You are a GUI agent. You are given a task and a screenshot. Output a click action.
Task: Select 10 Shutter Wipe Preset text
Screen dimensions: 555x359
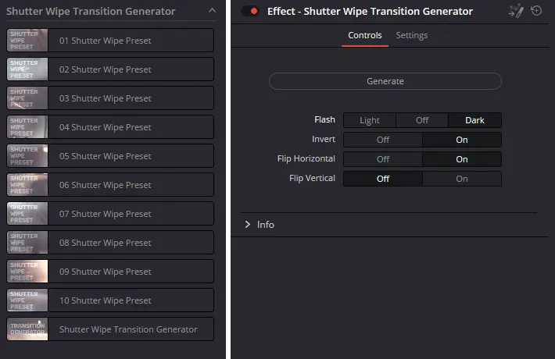[x=105, y=300]
